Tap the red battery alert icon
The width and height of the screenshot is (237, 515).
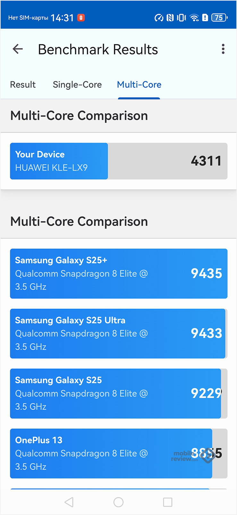point(81,18)
